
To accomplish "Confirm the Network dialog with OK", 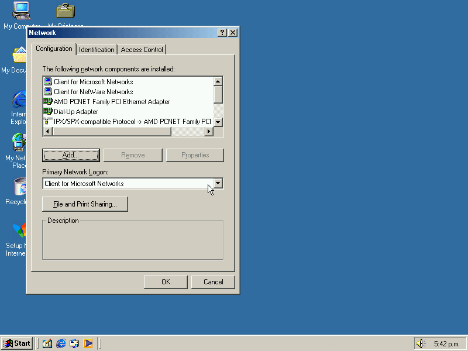I will point(166,282).
